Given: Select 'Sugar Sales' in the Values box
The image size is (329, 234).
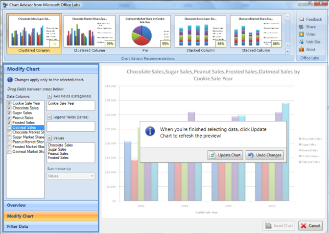Looking at the screenshot, I should click(x=57, y=149).
